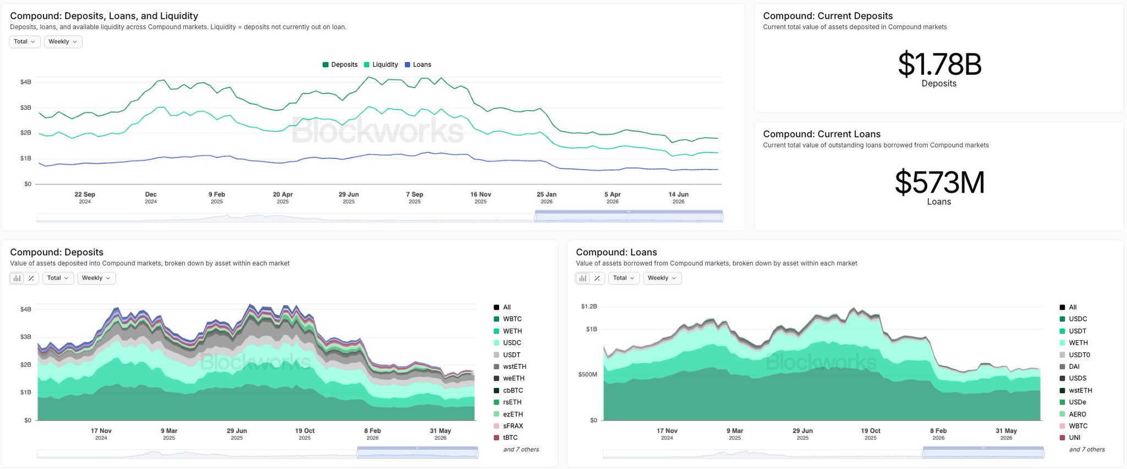
Task: Hide the USDC series in the Deposits chart legend
Action: coord(507,343)
